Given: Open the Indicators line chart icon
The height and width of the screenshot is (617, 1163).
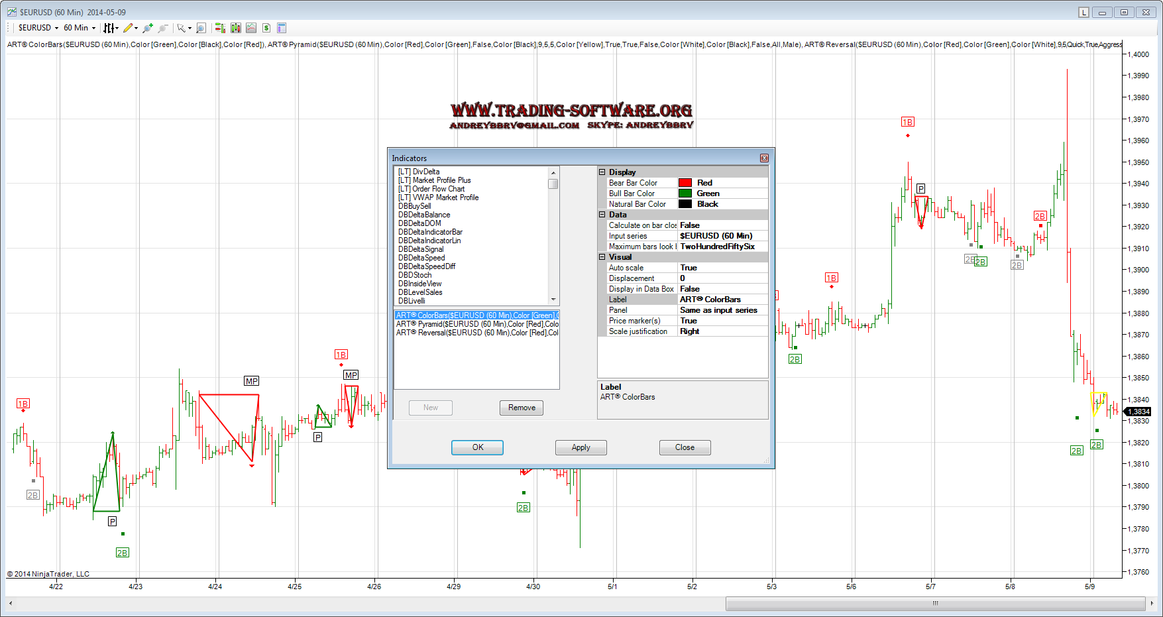Looking at the screenshot, I should click(x=251, y=28).
